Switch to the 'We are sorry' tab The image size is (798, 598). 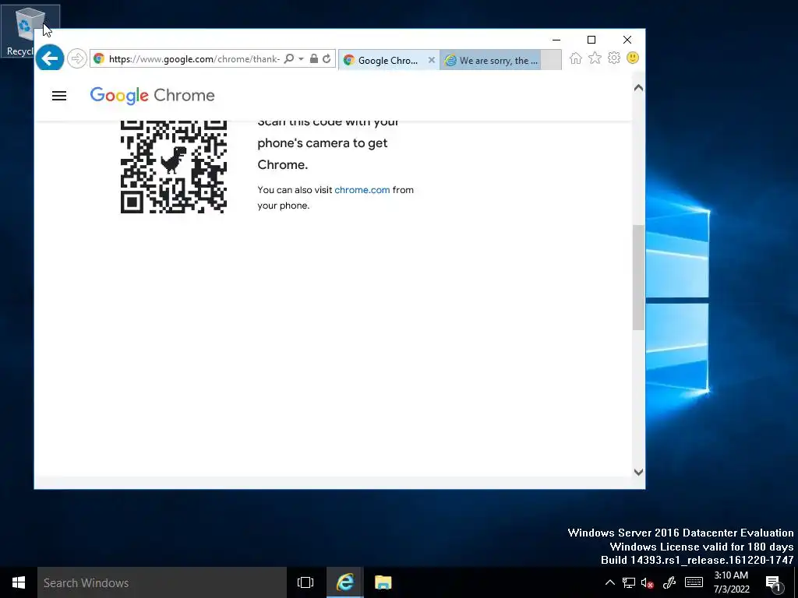(x=491, y=61)
